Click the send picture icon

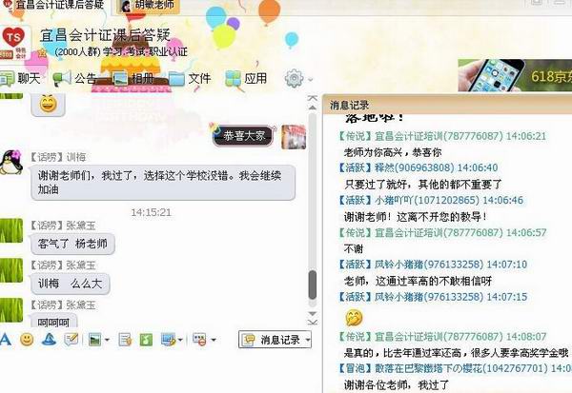[x=94, y=340]
